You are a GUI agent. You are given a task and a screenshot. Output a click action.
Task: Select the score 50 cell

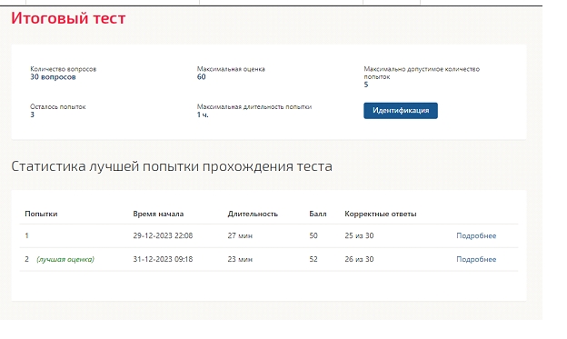(313, 236)
